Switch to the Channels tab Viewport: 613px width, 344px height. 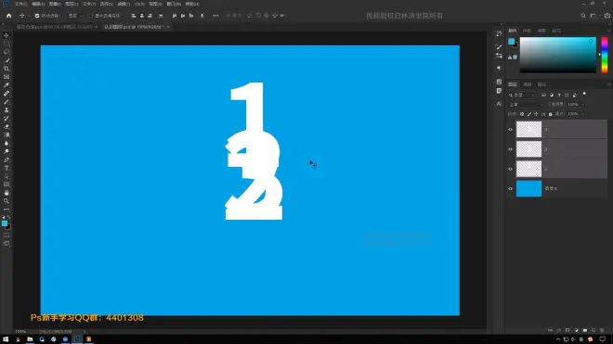(x=528, y=84)
